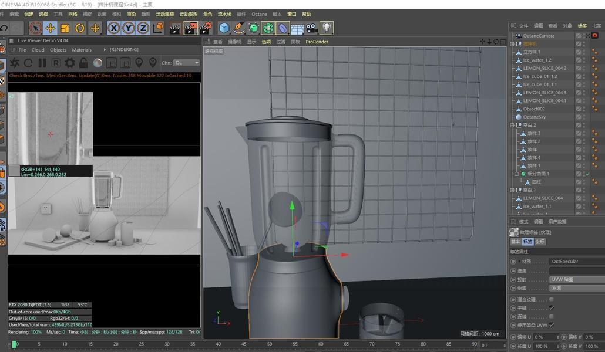Select Object002 in object list
Image resolution: width=605 pixels, height=352 pixels.
533,109
